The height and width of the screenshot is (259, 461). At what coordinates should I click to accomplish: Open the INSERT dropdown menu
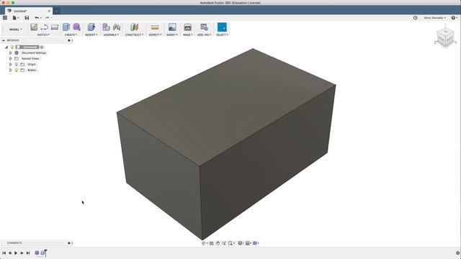pos(172,35)
